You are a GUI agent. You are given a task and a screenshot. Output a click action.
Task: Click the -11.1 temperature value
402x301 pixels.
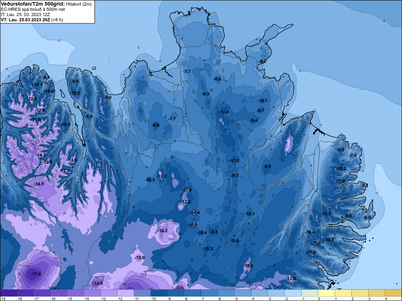pos(192,225)
